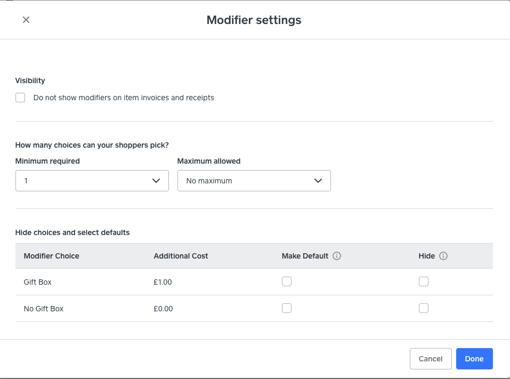Click the £1.00 additional cost value

pyautogui.click(x=163, y=282)
